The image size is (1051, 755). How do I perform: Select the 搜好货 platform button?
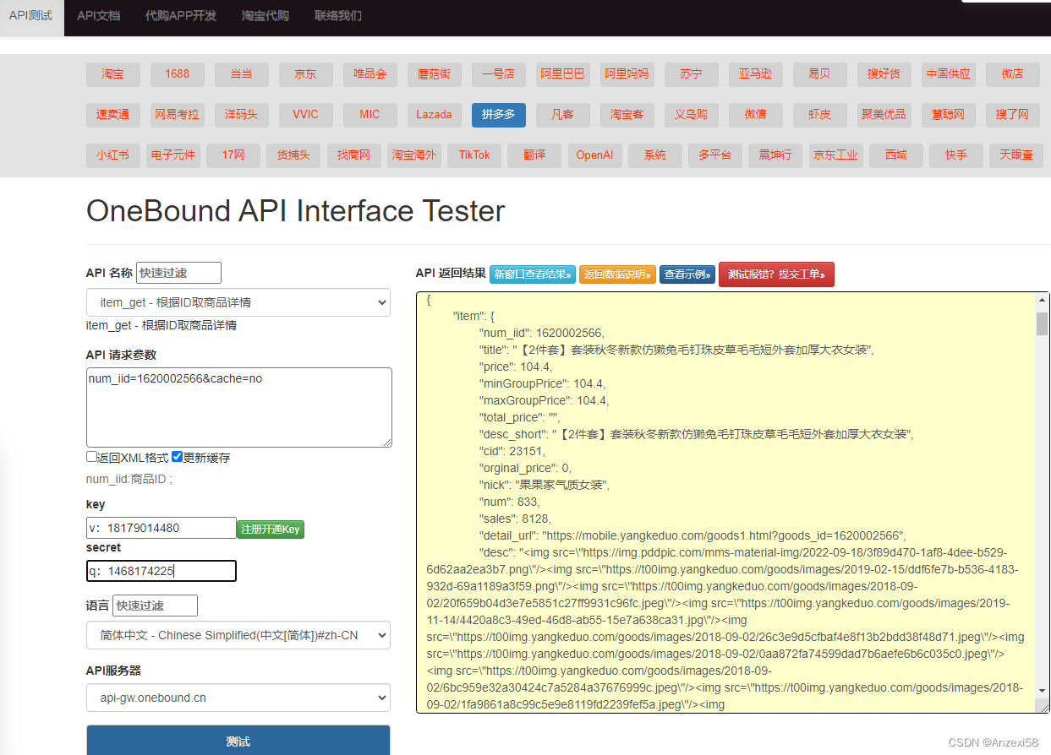884,74
